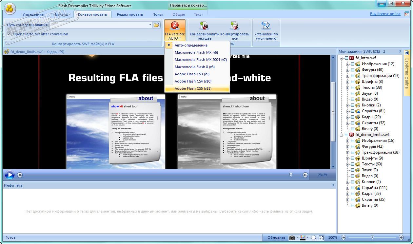
Task: Select Macromedia Flash MX (v6) option
Action: 197,52
